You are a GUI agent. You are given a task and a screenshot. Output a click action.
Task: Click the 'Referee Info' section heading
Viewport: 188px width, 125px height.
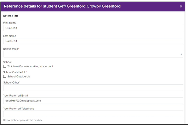(x=11, y=16)
